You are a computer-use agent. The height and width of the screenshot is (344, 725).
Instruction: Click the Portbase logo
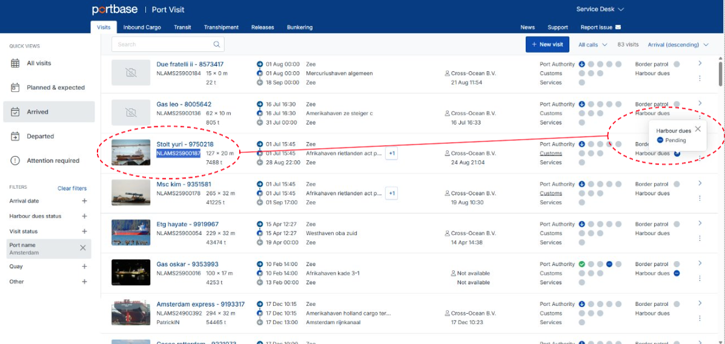pyautogui.click(x=115, y=10)
